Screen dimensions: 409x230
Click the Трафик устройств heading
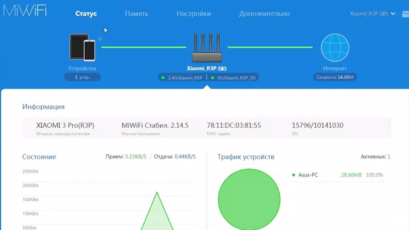pos(246,157)
